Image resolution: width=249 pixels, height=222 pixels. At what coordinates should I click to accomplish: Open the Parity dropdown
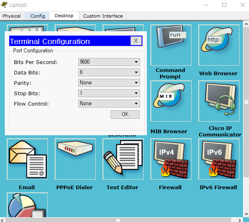point(109,83)
